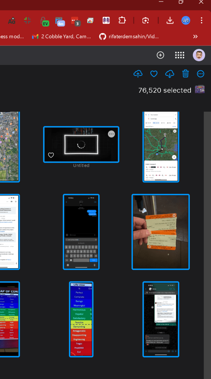Open the Extensions puzzle icon

coord(122,20)
